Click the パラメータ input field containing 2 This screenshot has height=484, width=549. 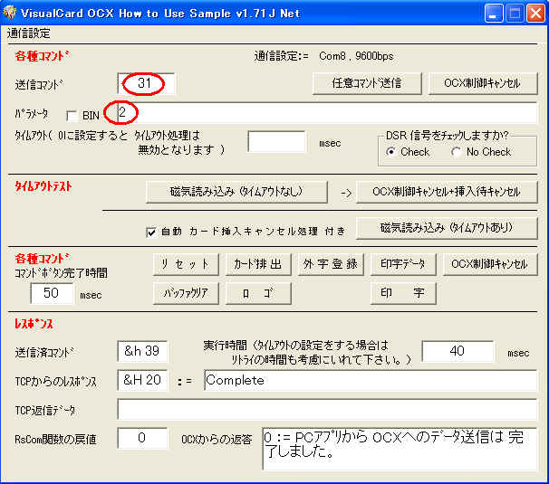[327, 112]
